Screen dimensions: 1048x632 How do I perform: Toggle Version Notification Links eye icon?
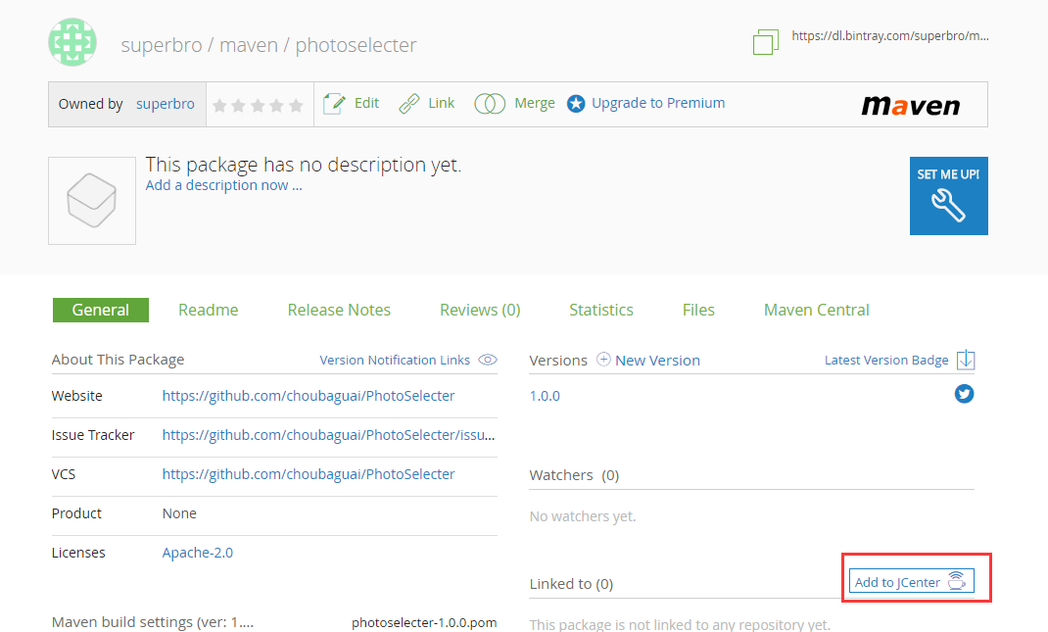pos(488,360)
